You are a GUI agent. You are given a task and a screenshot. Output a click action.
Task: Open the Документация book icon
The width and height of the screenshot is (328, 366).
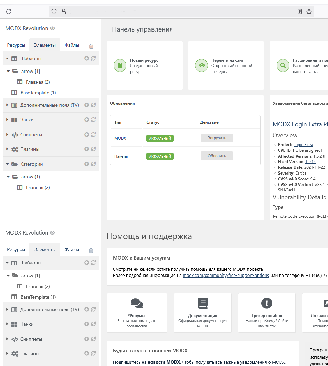tap(203, 303)
